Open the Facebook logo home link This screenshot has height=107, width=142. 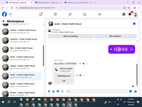click(x=4, y=14)
